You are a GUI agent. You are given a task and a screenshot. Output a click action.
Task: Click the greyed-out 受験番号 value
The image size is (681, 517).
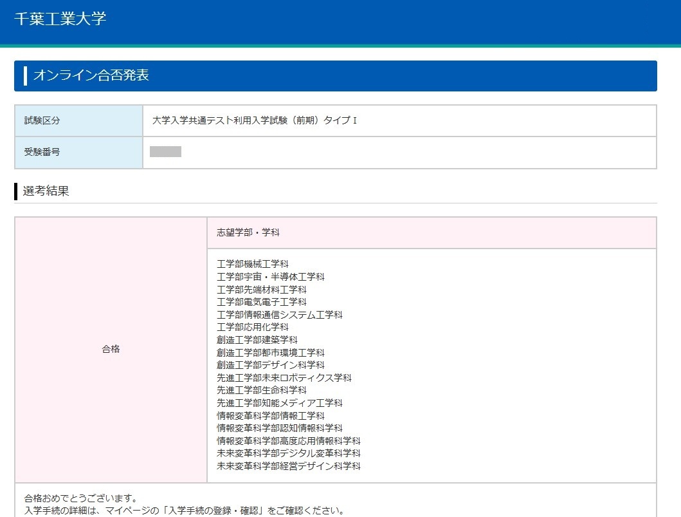[165, 152]
